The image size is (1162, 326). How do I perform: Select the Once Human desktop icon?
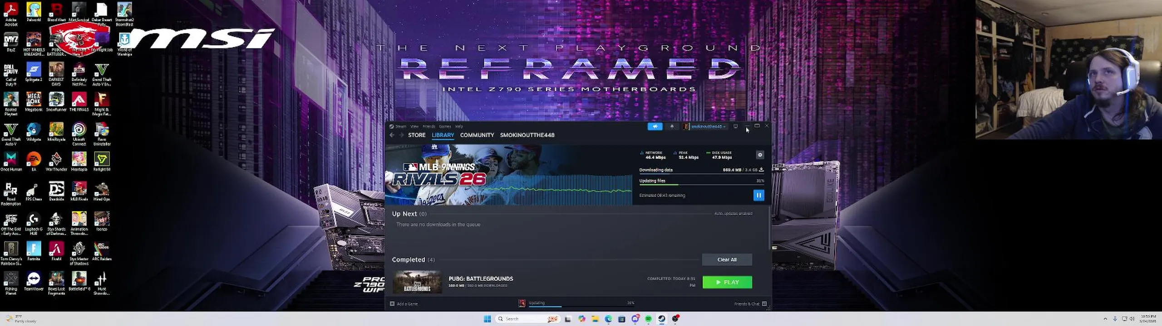[11, 162]
